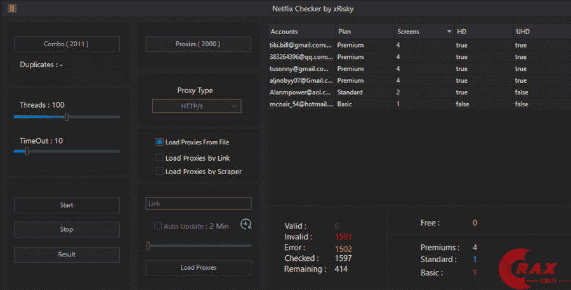Toggle Auto Update 2 Min checkbox
Image resolution: width=571 pixels, height=290 pixels.
(158, 226)
